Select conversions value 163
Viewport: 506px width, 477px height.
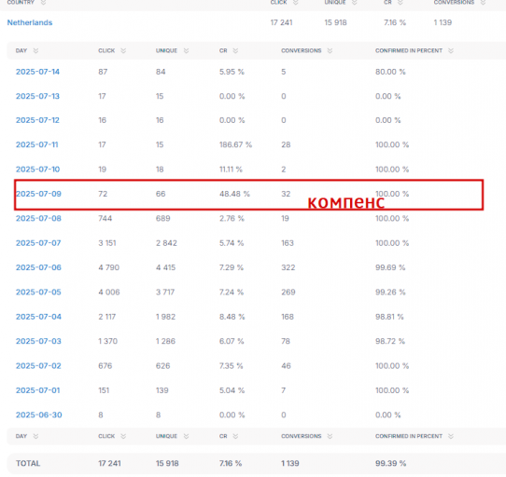288,243
